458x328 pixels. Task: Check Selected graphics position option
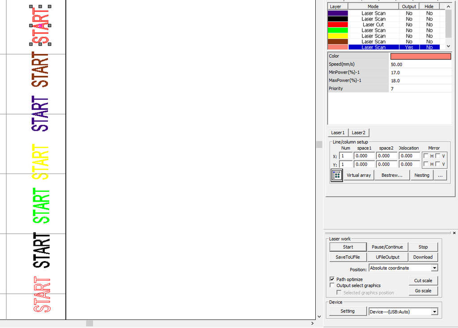click(339, 292)
